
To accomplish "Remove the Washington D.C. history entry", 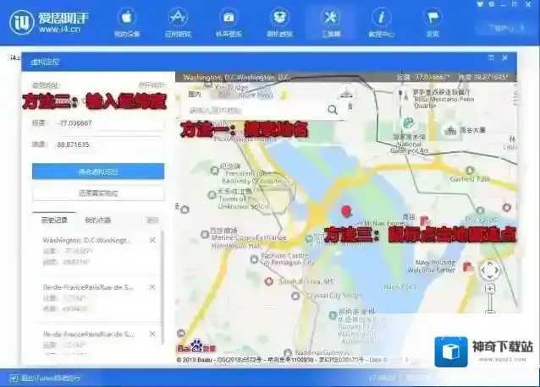I will click(152, 241).
